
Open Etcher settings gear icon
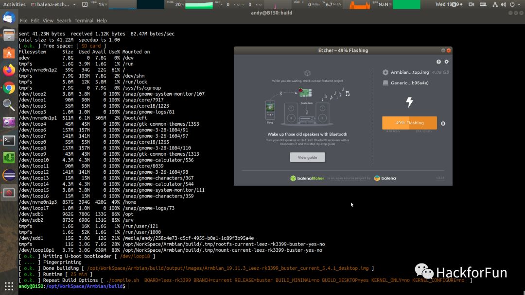click(x=447, y=62)
